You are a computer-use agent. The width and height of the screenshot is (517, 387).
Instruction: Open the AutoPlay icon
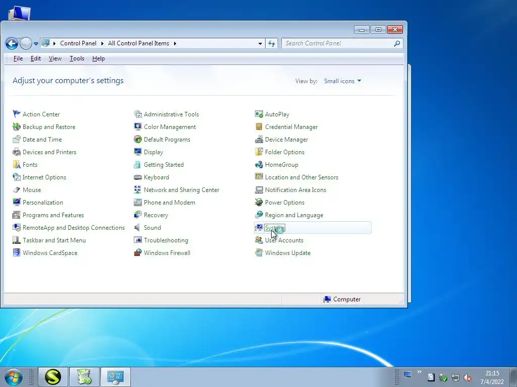click(x=259, y=114)
